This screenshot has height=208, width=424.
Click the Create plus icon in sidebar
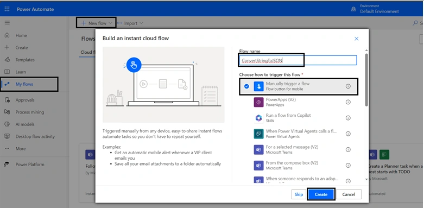(7, 47)
